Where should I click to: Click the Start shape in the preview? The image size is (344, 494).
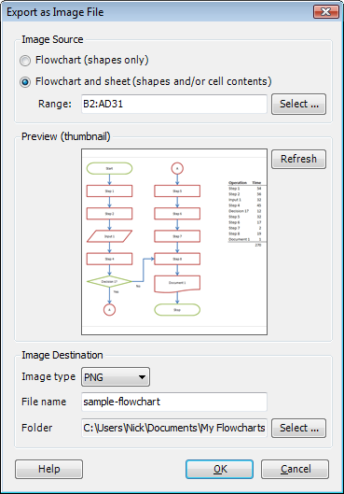click(x=109, y=168)
